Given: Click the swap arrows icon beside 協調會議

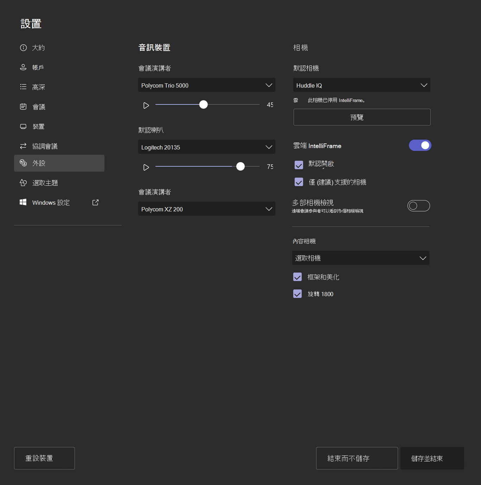Looking at the screenshot, I should tap(23, 146).
